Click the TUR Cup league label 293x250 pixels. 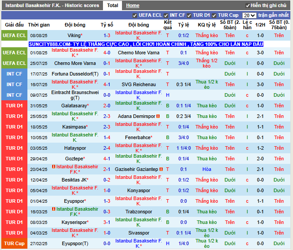tap(14, 243)
